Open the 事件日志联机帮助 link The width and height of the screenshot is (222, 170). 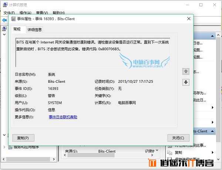point(63,117)
